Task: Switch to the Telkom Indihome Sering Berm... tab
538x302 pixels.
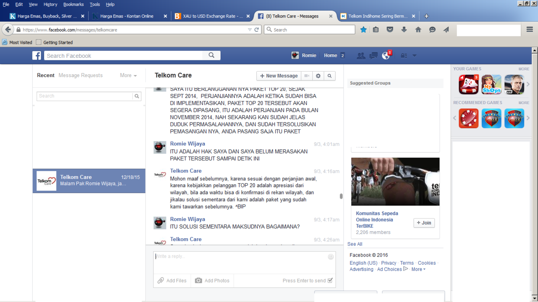Action: pos(378,16)
